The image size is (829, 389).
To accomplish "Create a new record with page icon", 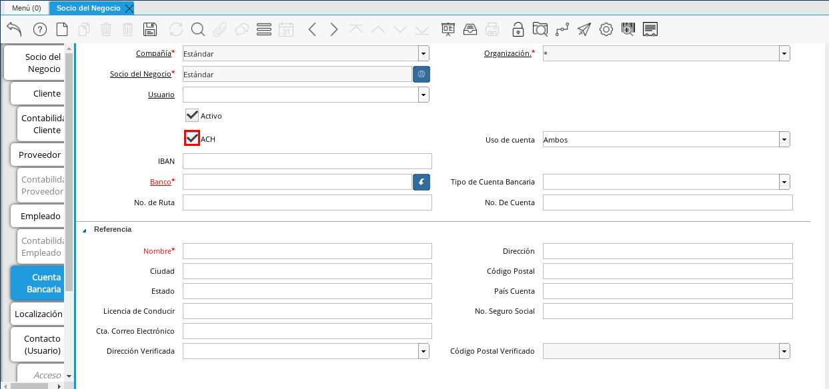I will 62,29.
